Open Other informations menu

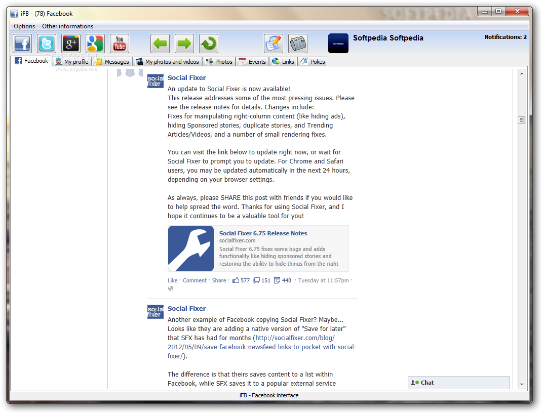(x=67, y=26)
